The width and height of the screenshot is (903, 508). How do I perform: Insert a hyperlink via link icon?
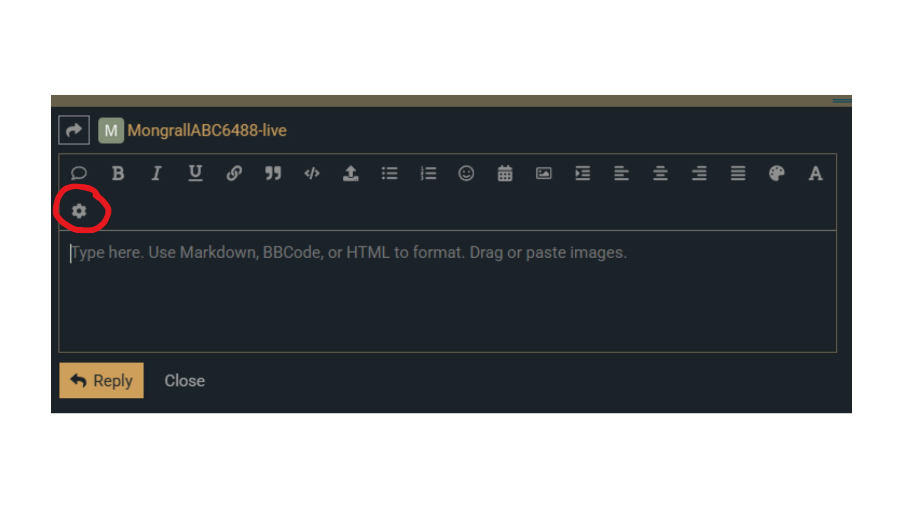[234, 173]
